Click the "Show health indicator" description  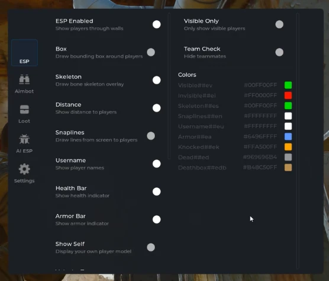82,196
